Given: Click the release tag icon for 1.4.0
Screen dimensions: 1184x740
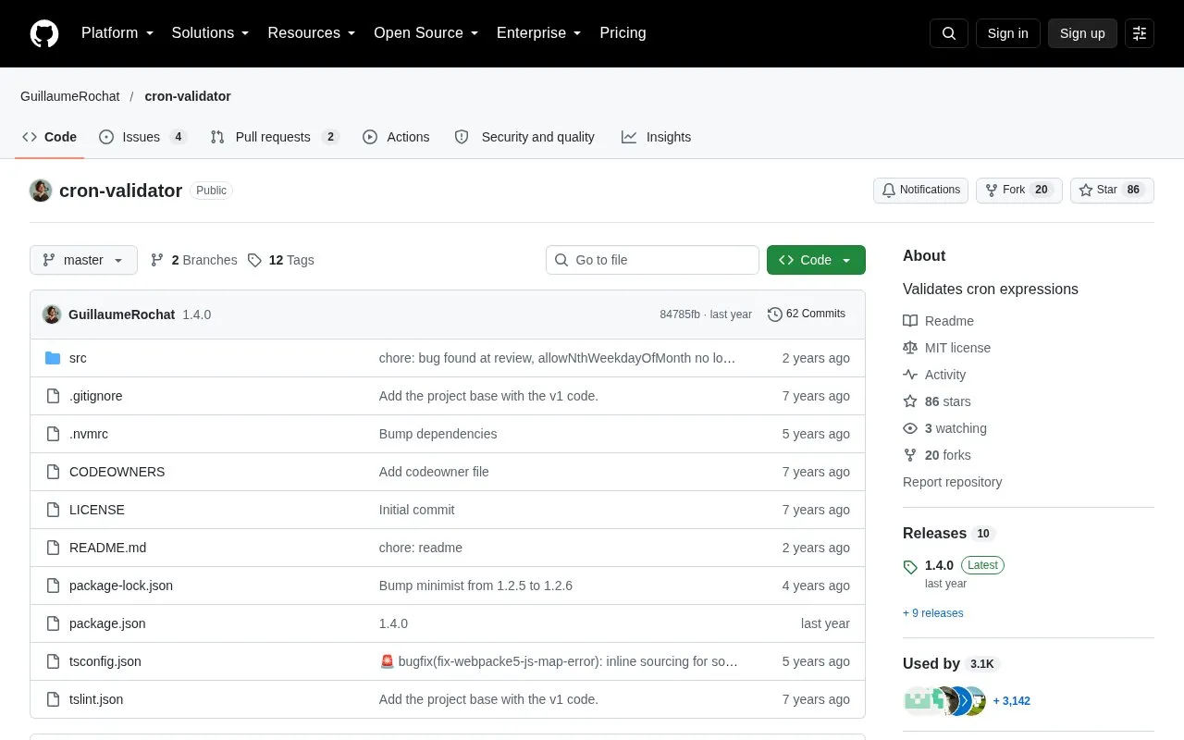Looking at the screenshot, I should tap(910, 566).
